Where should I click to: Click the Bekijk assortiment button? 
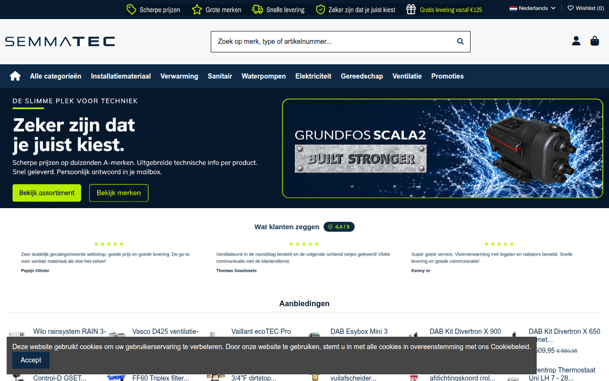47,193
